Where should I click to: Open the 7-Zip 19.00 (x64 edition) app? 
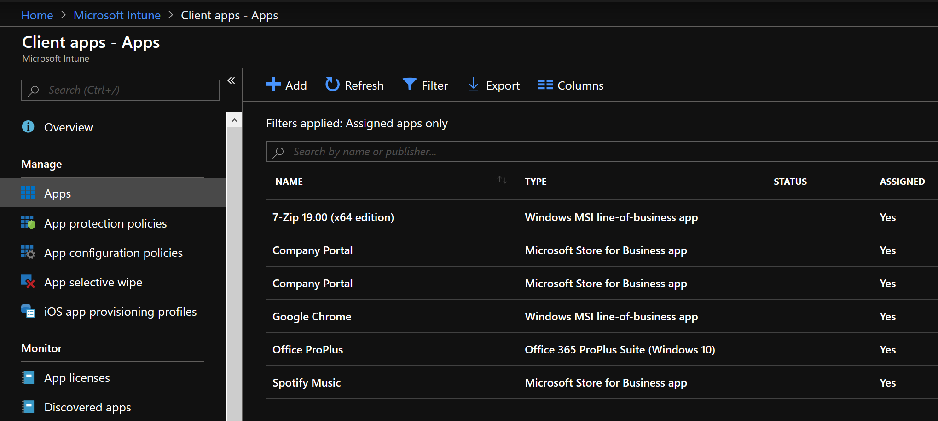[x=333, y=217]
